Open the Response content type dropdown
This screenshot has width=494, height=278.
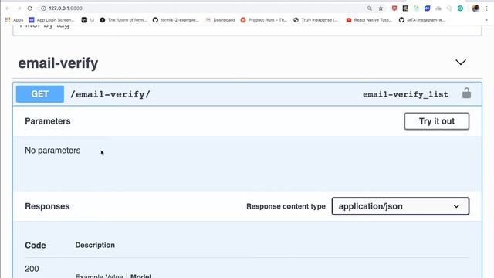point(401,206)
